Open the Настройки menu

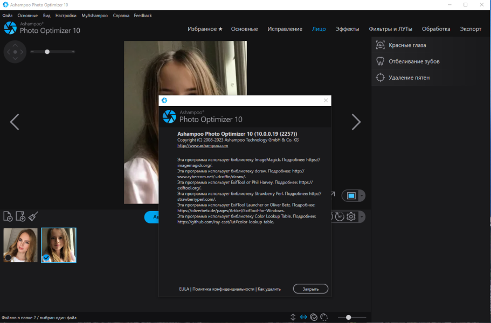66,15
